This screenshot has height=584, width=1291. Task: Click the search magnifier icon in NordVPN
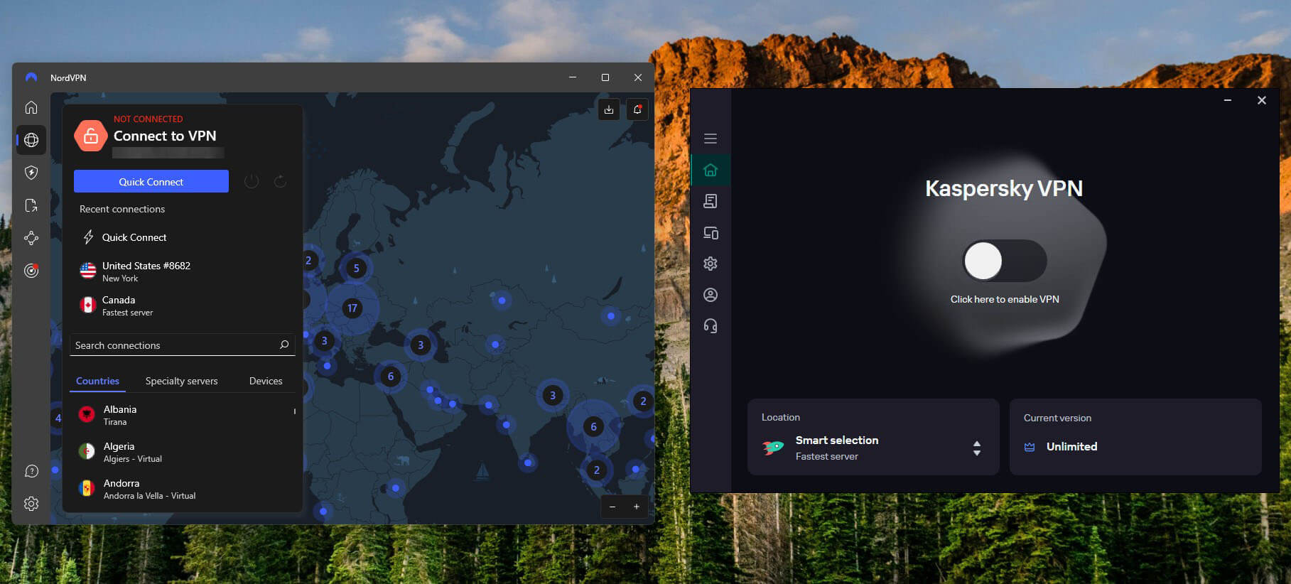click(284, 345)
